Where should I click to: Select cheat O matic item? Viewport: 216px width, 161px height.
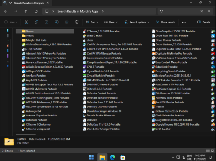[93, 36]
